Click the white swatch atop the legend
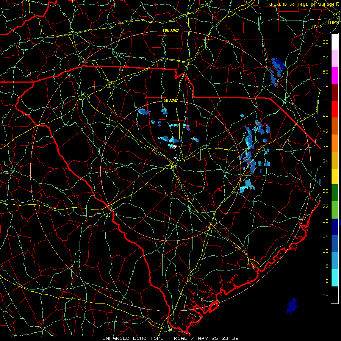This screenshot has height=341, width=341. pos(335,42)
